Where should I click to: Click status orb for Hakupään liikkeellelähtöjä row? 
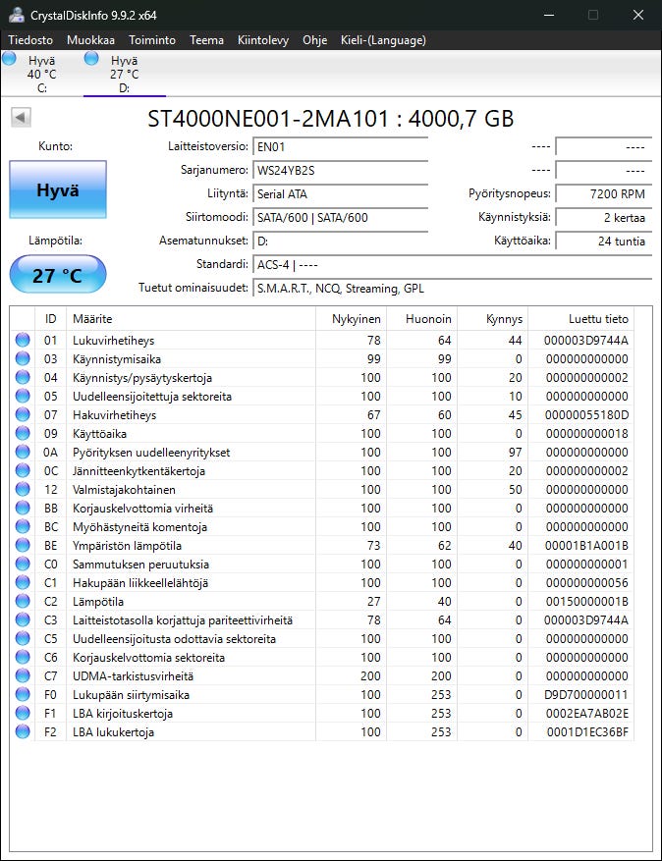coord(23,582)
